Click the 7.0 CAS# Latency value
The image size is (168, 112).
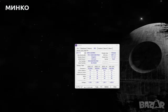(x=90, y=70)
